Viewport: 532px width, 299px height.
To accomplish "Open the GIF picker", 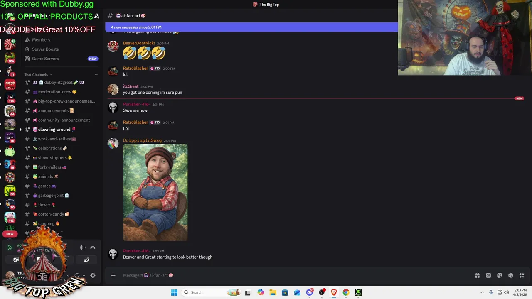I will pyautogui.click(x=488, y=275).
